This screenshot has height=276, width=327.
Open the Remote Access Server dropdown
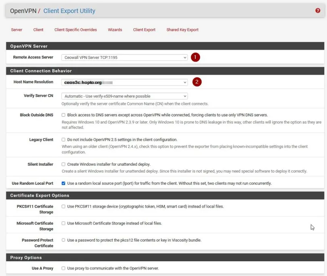(x=124, y=58)
